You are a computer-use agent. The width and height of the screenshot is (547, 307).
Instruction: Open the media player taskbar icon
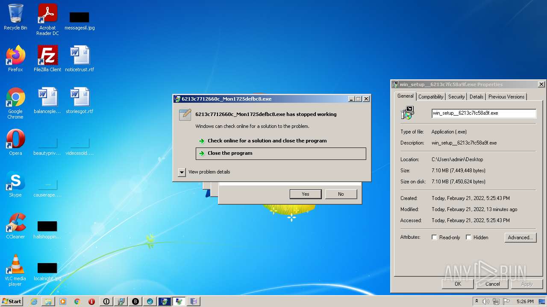point(63,301)
